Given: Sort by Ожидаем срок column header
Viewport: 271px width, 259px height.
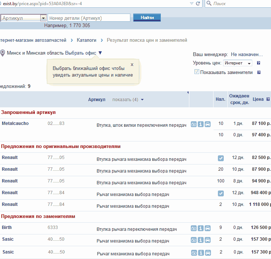Looking at the screenshot, I should tap(240, 99).
